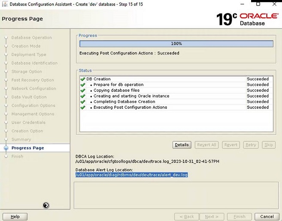Cancel the Database Configuration Assistant

(x=267, y=217)
